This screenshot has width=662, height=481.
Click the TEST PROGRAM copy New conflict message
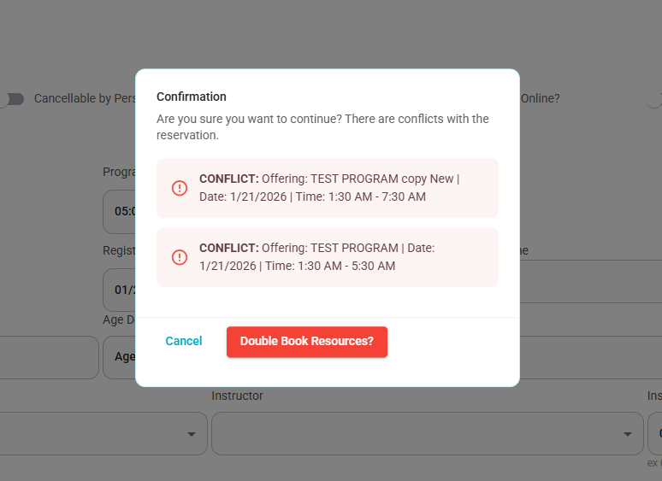click(328, 188)
